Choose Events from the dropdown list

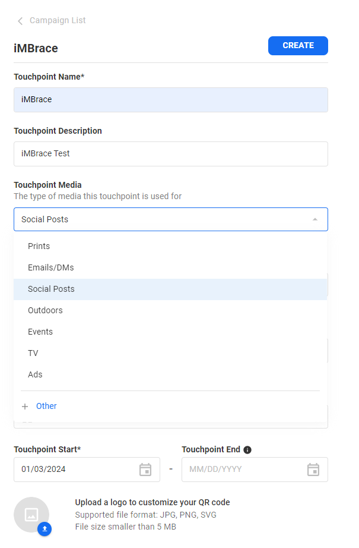coord(40,332)
